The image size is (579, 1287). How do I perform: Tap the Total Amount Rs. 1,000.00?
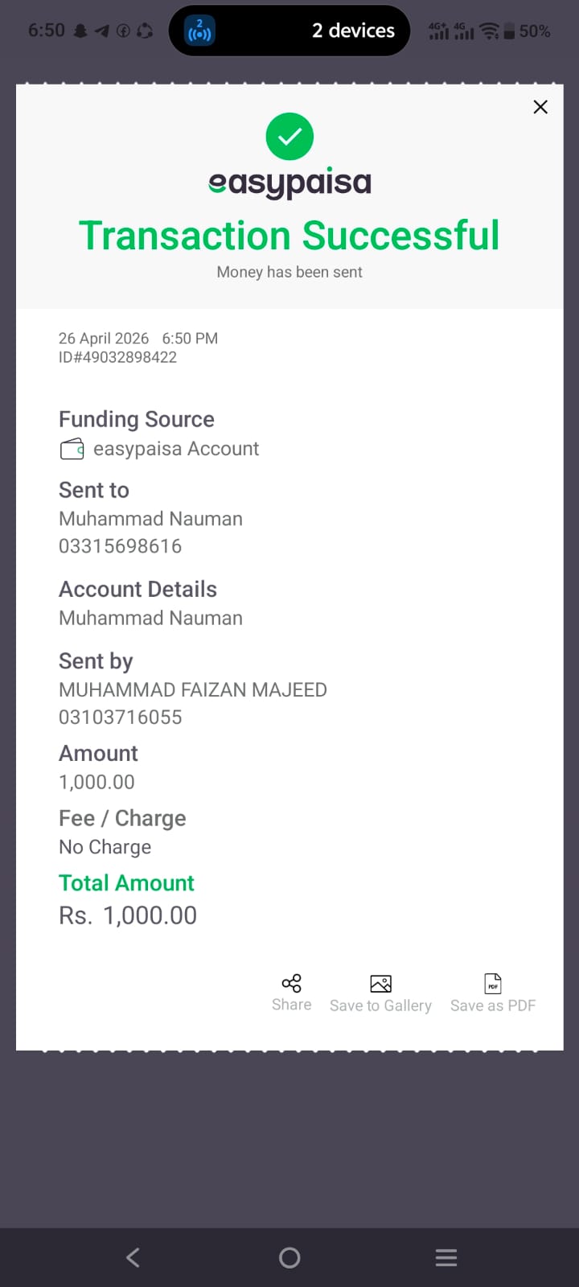(x=128, y=915)
